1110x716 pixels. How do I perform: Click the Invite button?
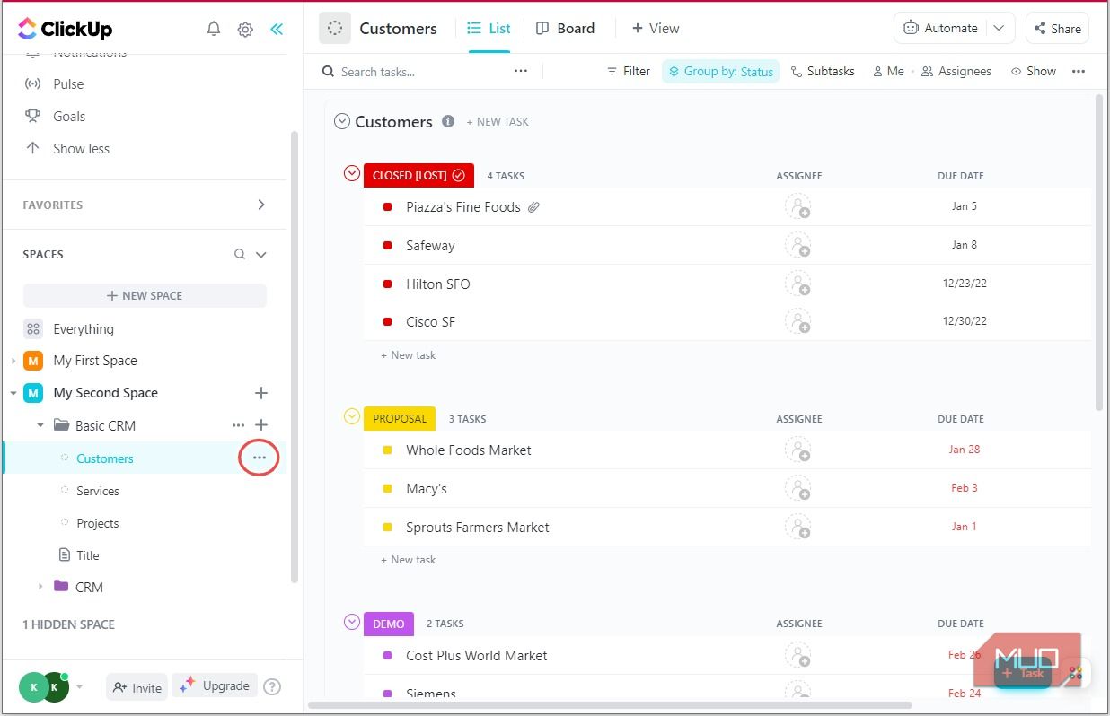click(x=137, y=687)
